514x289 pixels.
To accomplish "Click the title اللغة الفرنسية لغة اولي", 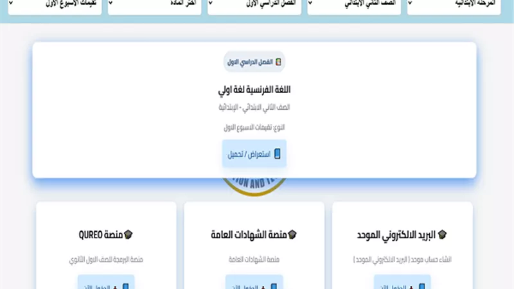I will tap(254, 89).
